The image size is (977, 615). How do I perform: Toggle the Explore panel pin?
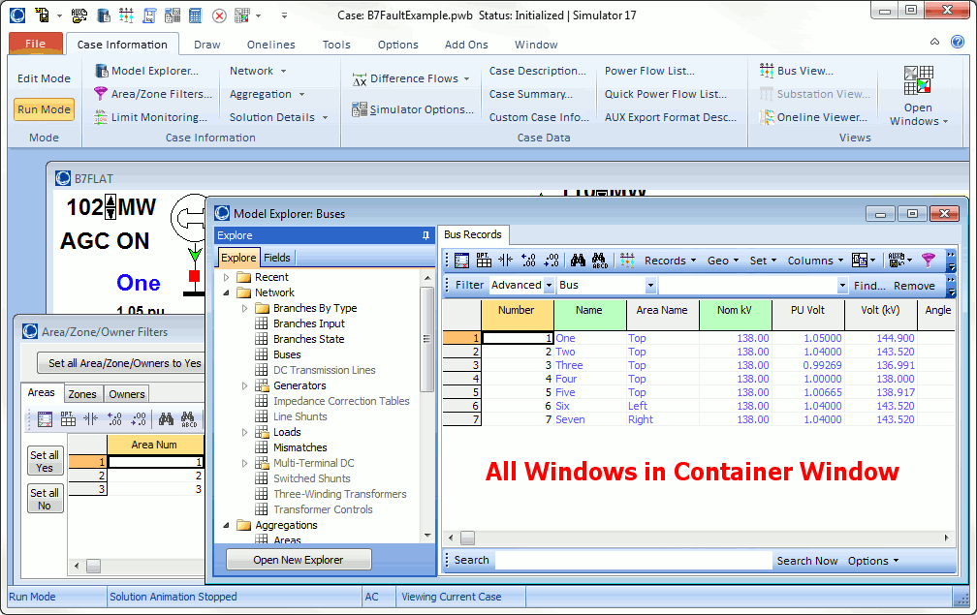pyautogui.click(x=425, y=235)
